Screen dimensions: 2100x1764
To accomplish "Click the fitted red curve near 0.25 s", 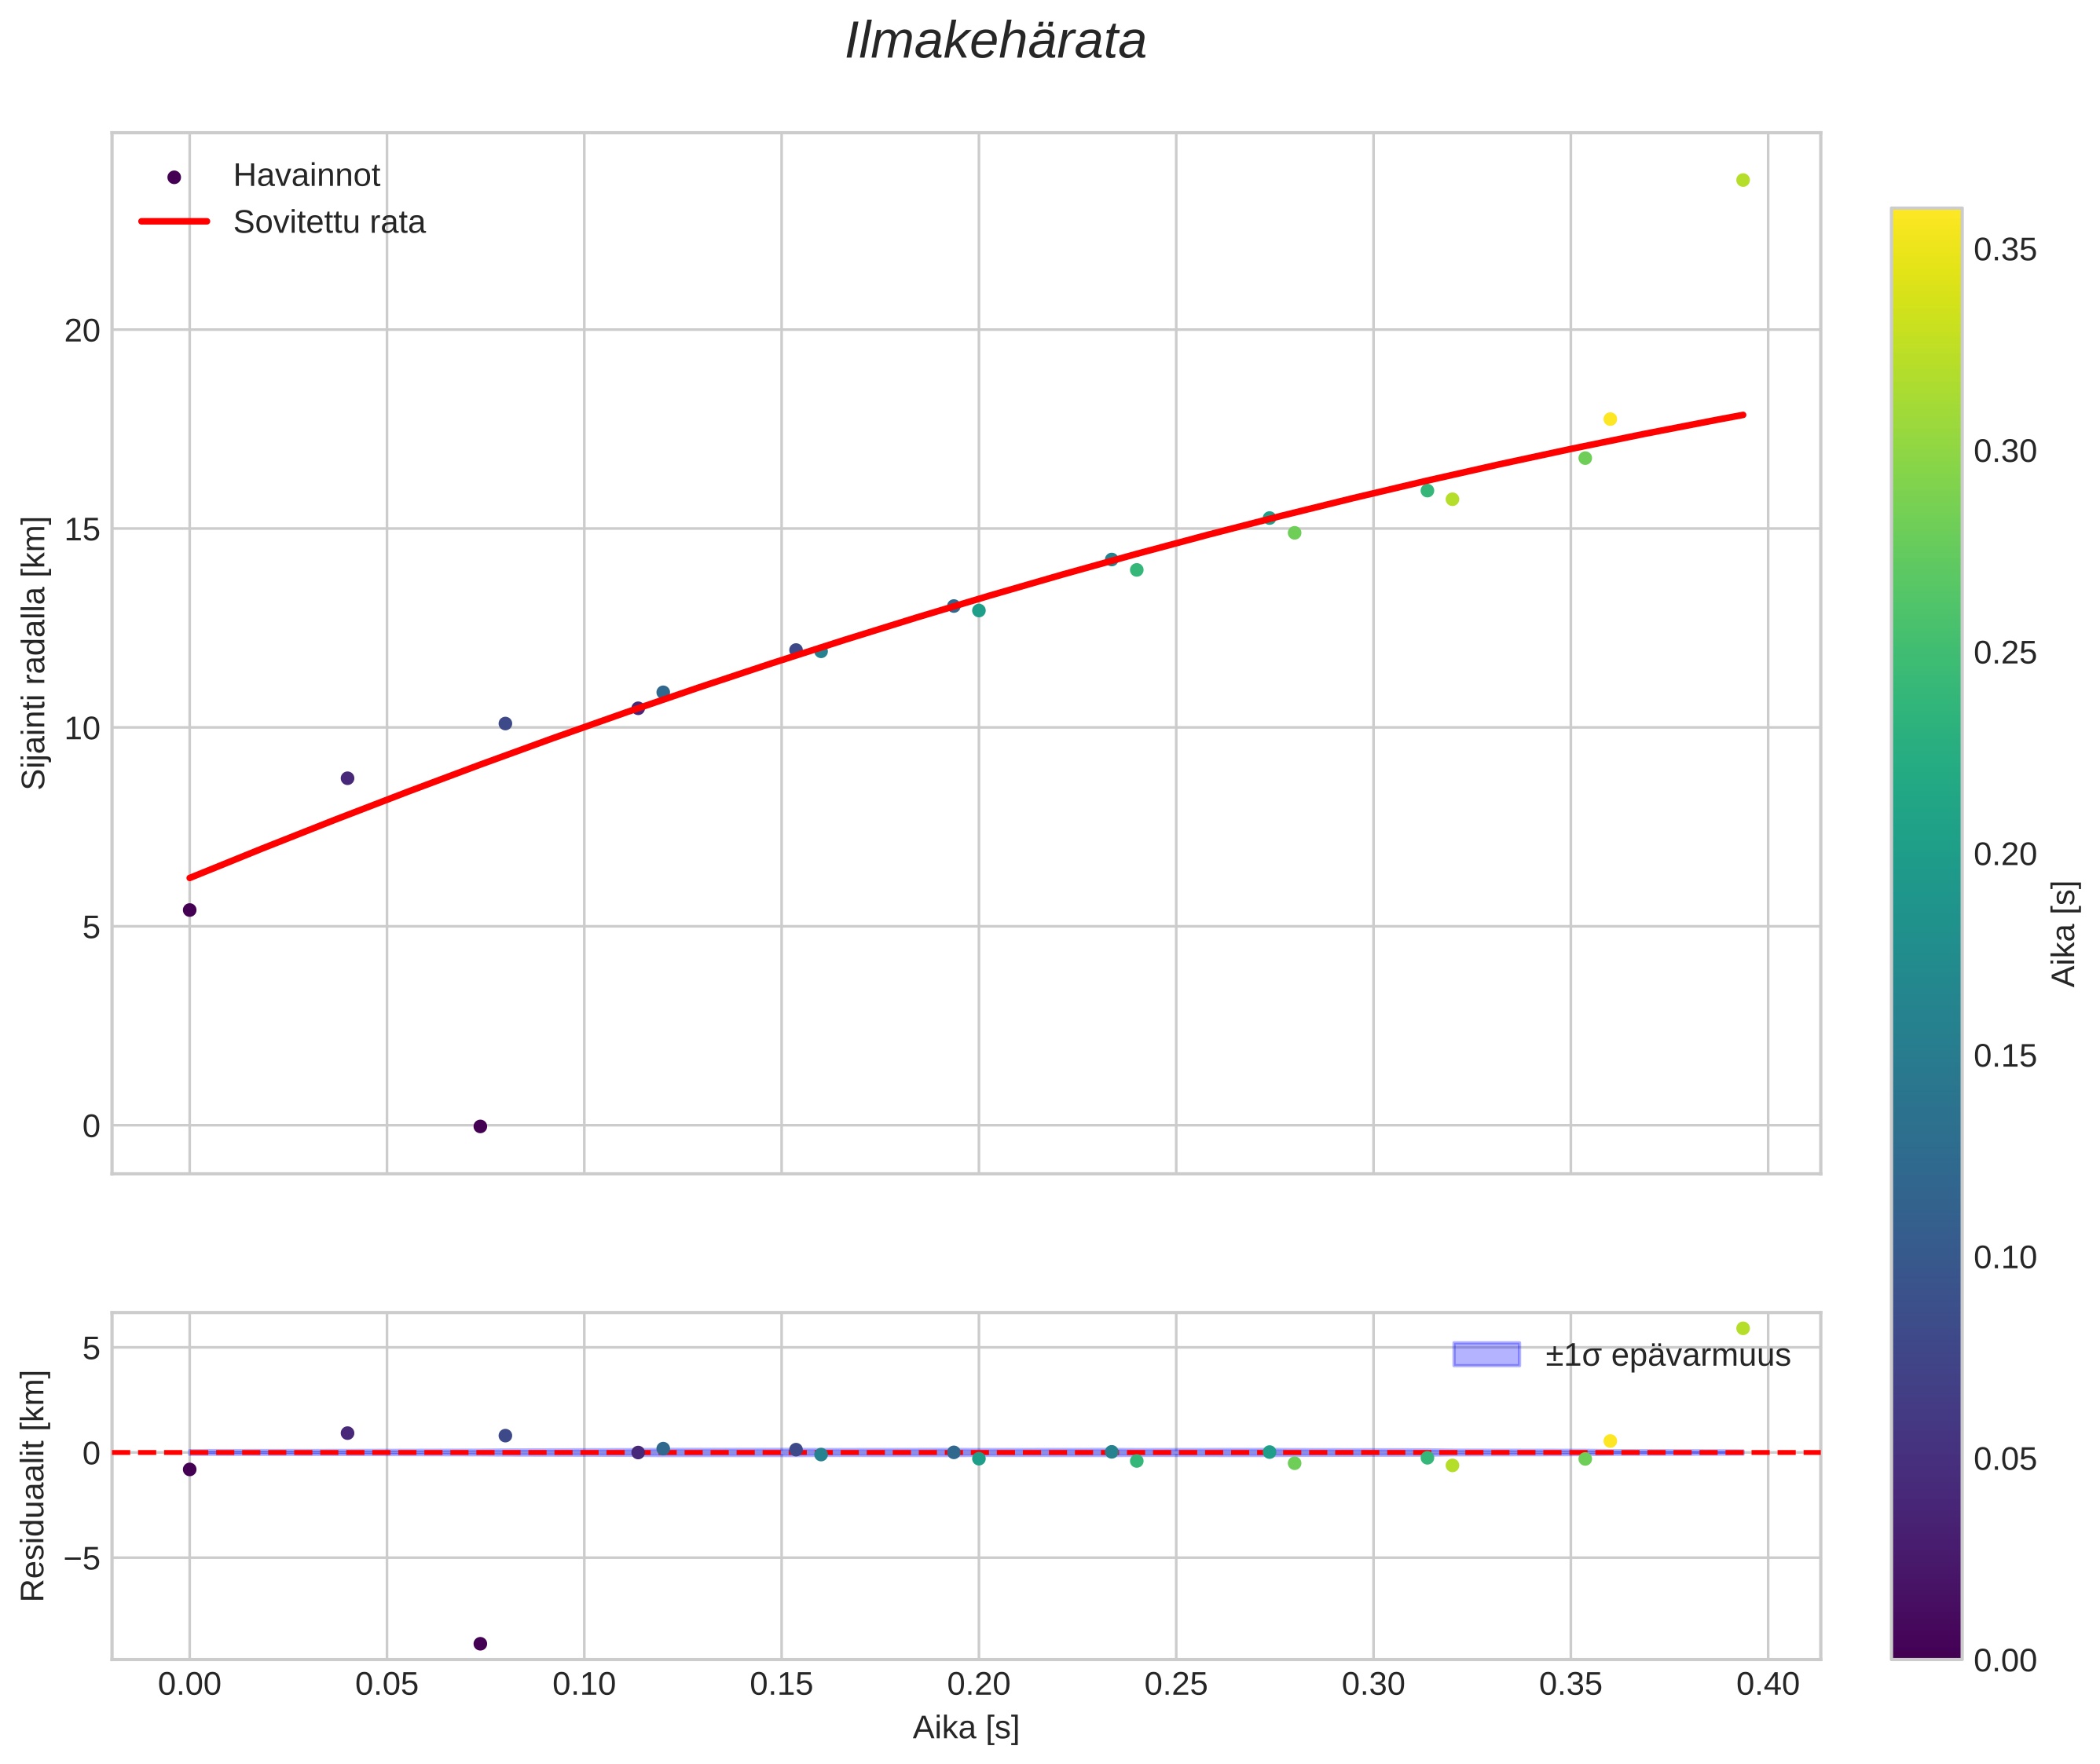I will coord(1177,543).
